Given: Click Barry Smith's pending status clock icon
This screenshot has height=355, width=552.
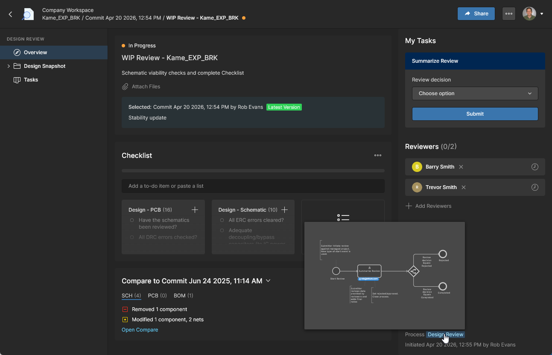Looking at the screenshot, I should point(534,167).
